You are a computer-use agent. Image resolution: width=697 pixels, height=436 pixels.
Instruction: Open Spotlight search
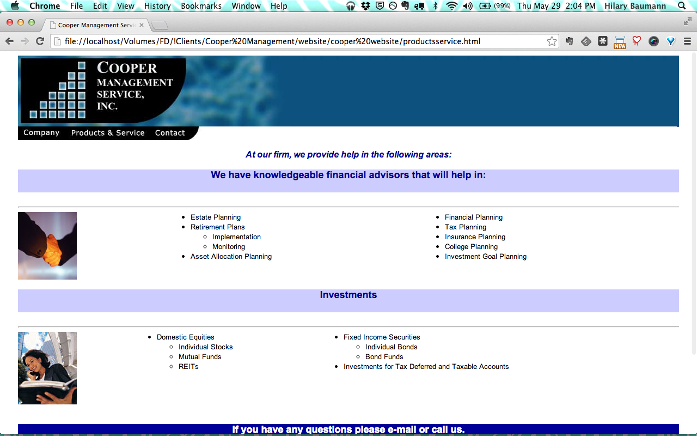[x=682, y=6]
